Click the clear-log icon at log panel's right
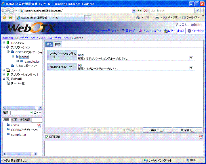Viewport: 206px width, 164px height. [201, 137]
